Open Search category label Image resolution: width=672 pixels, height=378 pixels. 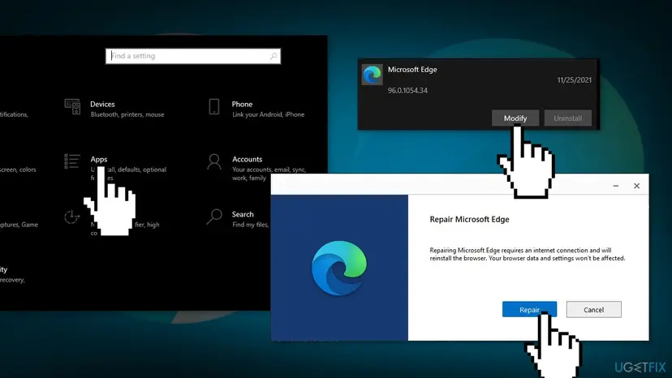point(243,214)
